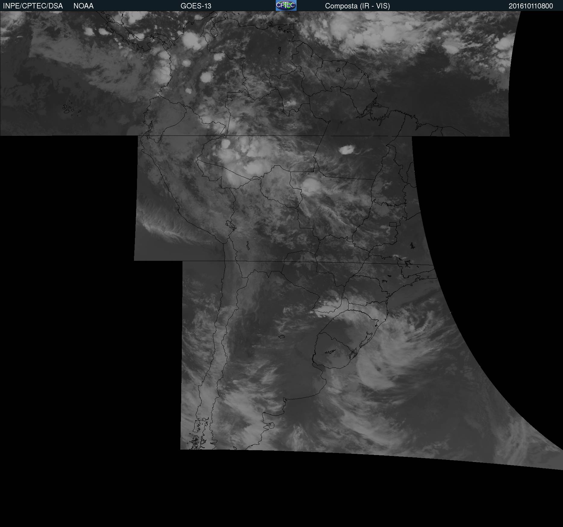Select the bright round cloud over central Brazil

point(310,185)
